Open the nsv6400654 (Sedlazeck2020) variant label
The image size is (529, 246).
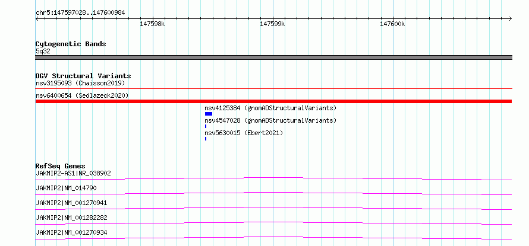click(x=82, y=95)
